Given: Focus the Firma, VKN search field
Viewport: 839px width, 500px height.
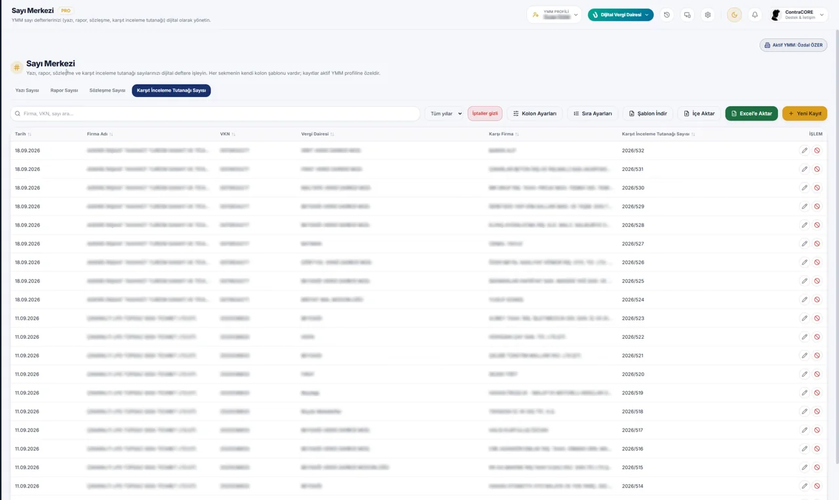Looking at the screenshot, I should [215, 113].
